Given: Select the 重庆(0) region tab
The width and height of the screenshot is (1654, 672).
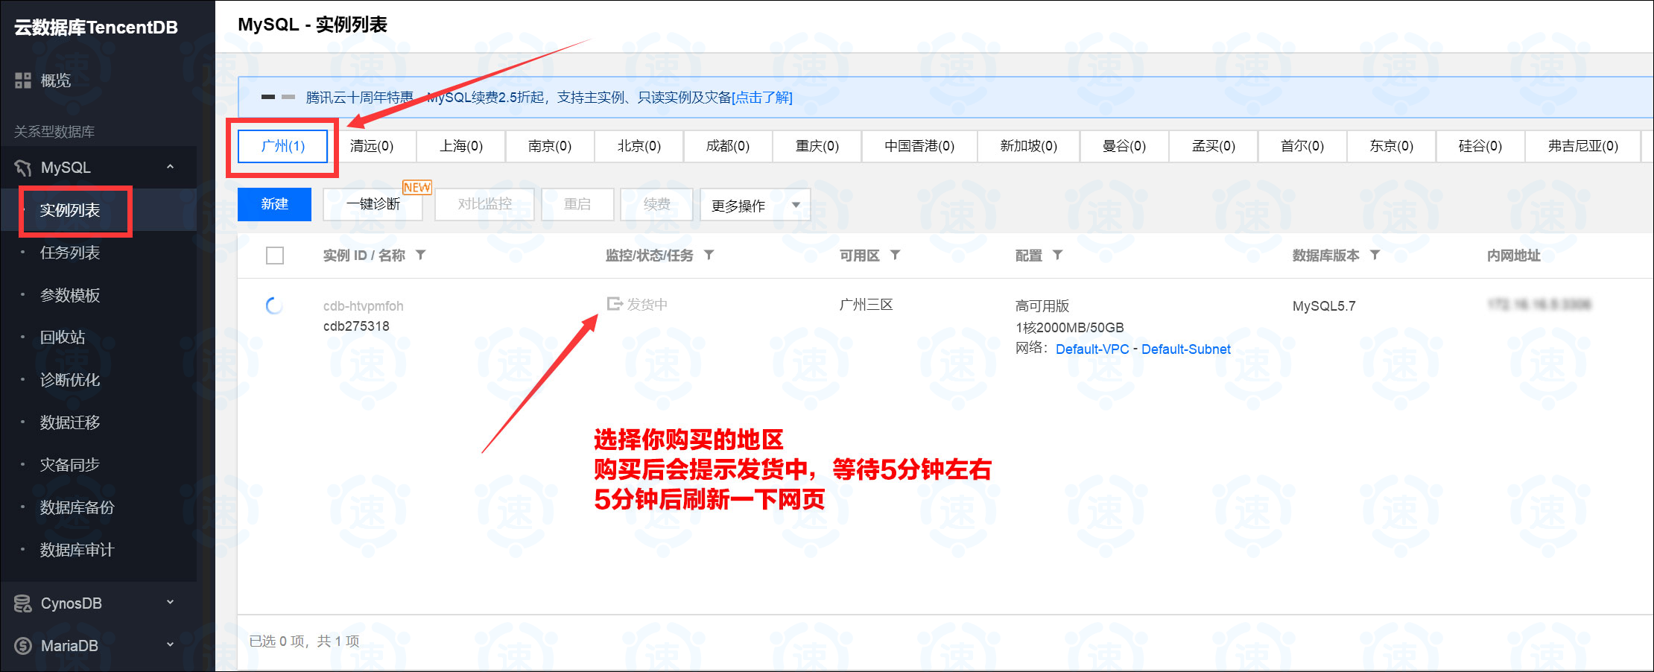Looking at the screenshot, I should (817, 146).
